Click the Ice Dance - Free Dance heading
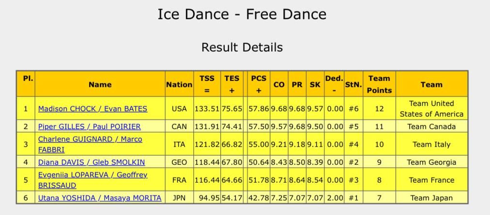The image size is (490, 215). (x=242, y=14)
